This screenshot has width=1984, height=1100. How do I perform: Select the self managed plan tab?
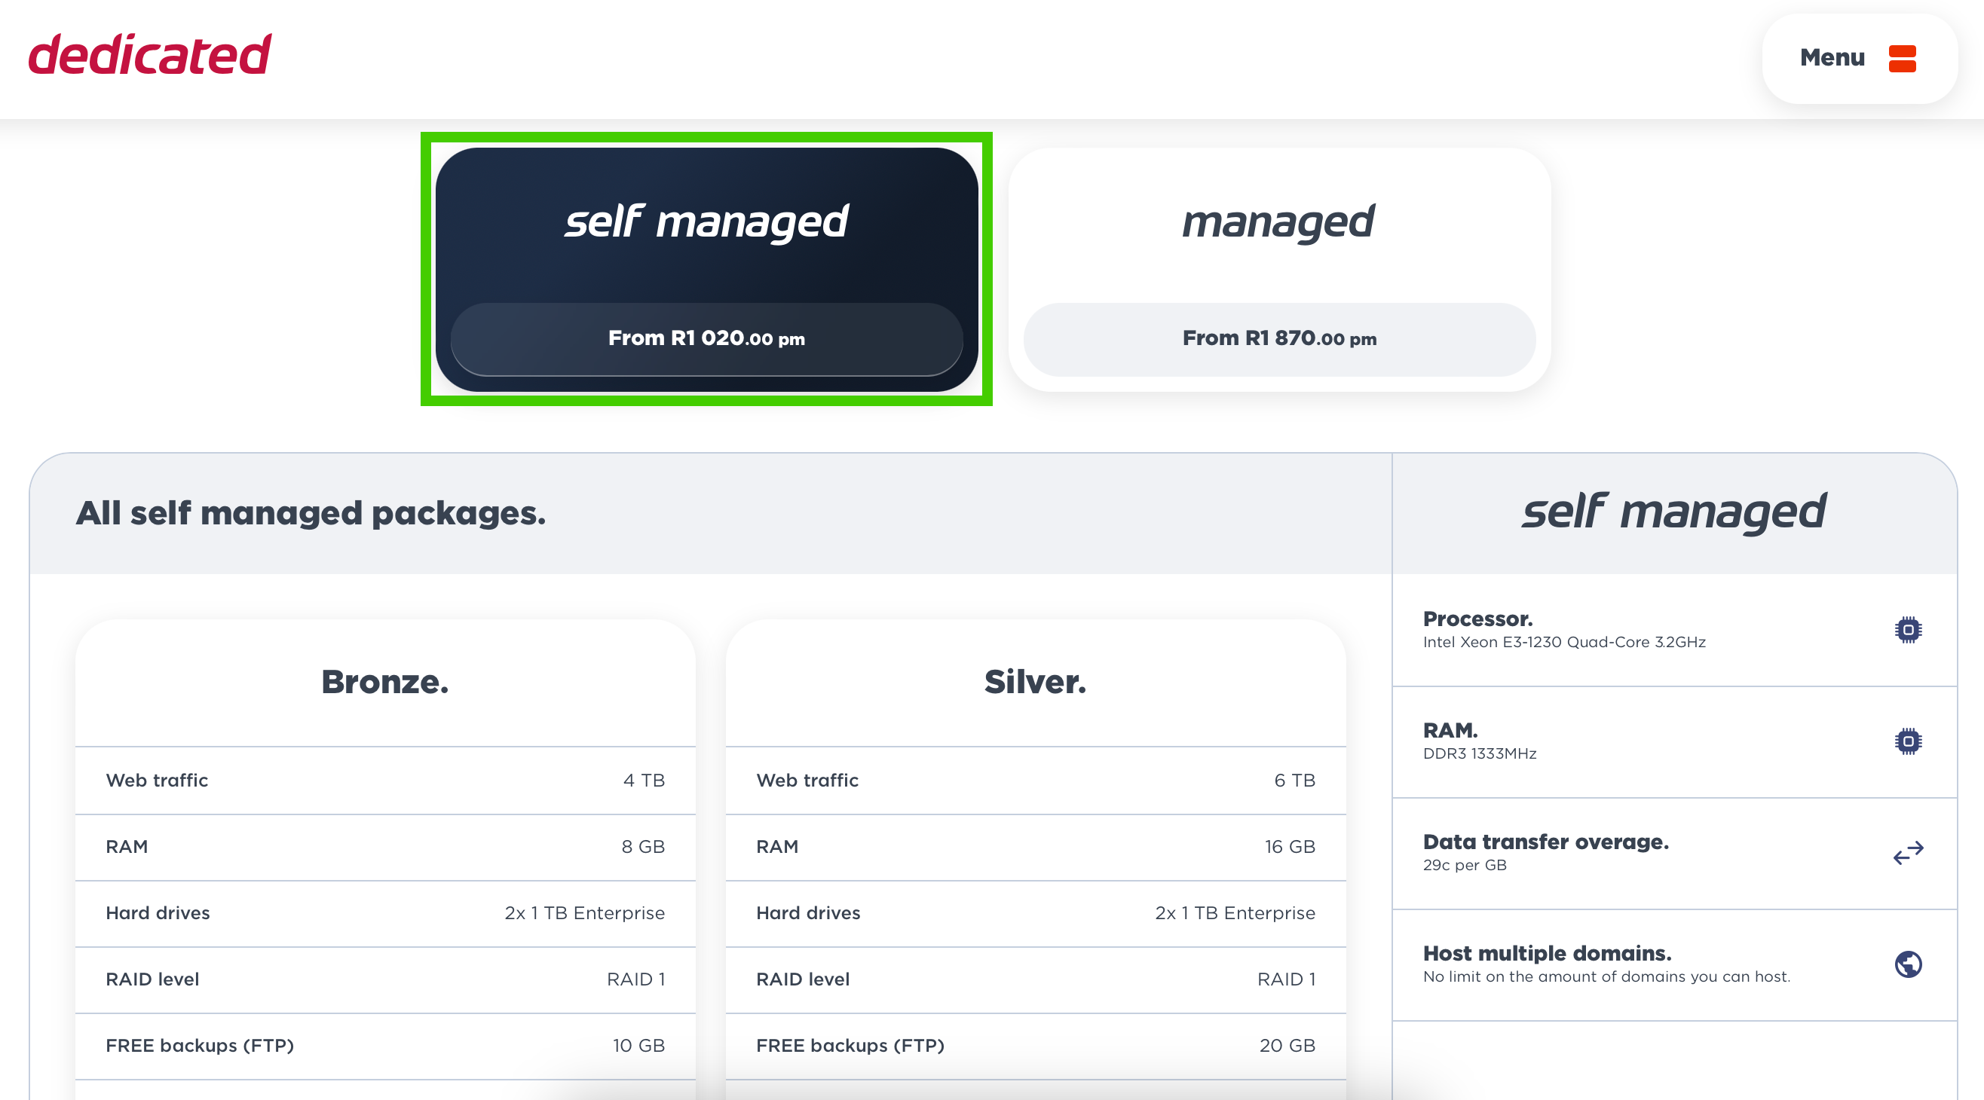(x=706, y=222)
